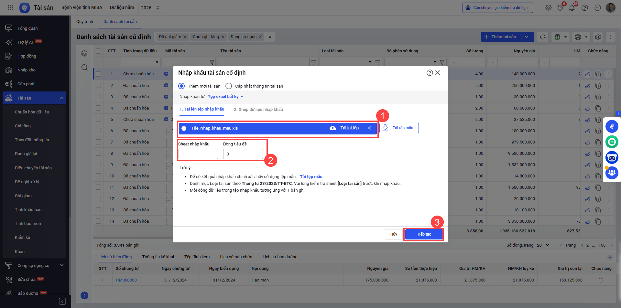Open the 'Thông tin kê khai' tab

click(158, 257)
